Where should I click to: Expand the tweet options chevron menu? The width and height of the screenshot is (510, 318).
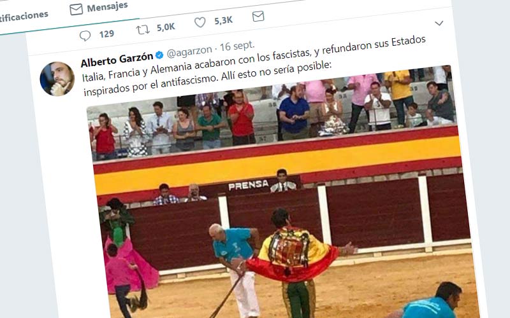[x=439, y=23]
